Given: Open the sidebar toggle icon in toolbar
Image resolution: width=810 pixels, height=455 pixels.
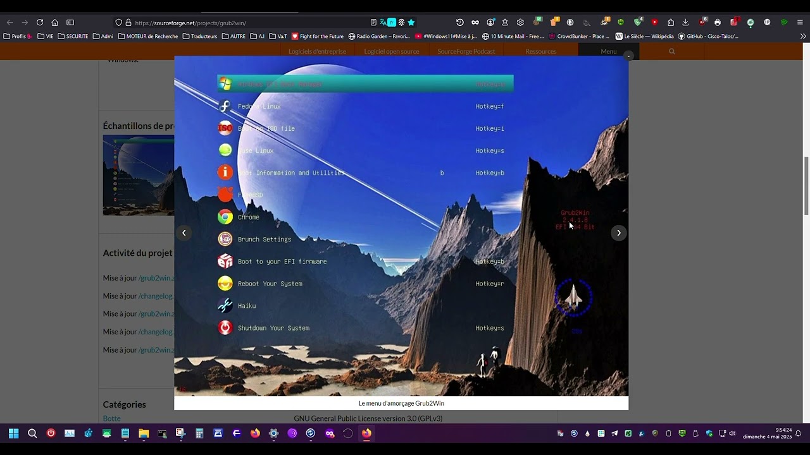Looking at the screenshot, I should click(x=70, y=23).
